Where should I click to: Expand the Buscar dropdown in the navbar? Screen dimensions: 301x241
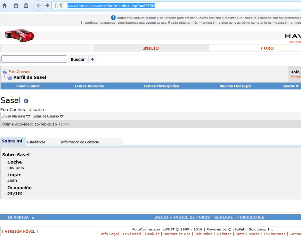pyautogui.click(x=290, y=86)
